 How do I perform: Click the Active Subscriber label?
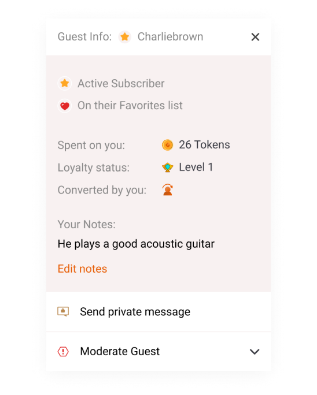121,84
